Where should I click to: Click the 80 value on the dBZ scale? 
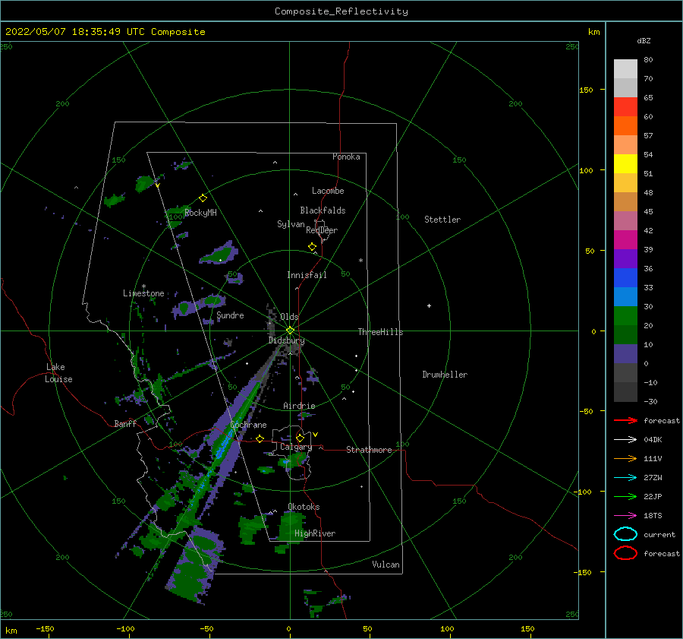click(x=648, y=60)
